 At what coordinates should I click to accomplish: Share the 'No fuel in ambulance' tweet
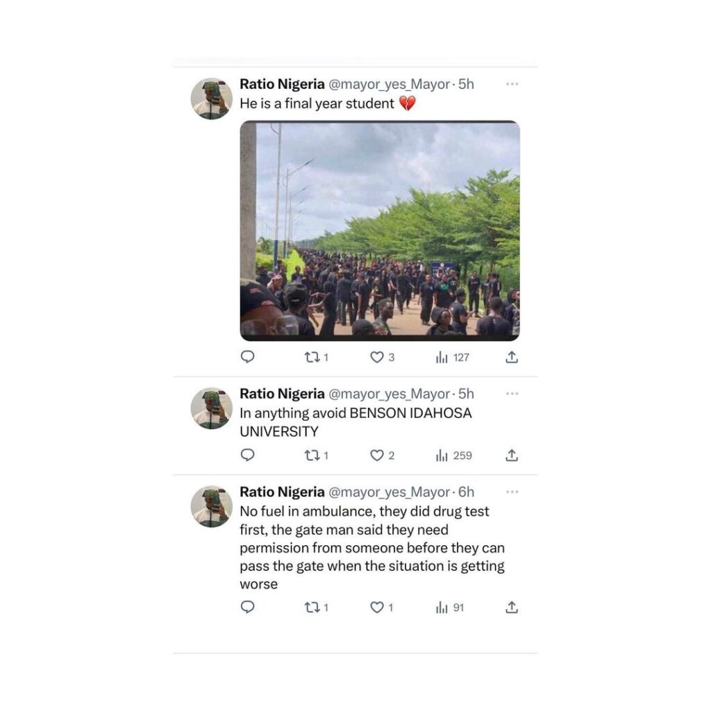click(512, 607)
